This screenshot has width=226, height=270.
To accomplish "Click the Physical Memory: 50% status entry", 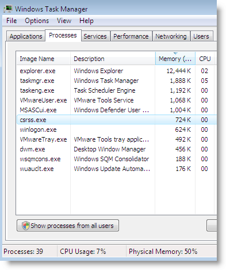I will point(163,252).
